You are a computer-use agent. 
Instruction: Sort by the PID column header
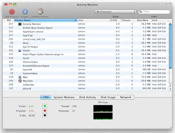pos(8,20)
